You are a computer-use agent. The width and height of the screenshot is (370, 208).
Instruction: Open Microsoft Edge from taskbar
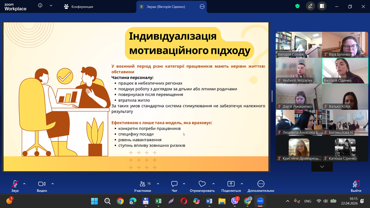pos(133,201)
